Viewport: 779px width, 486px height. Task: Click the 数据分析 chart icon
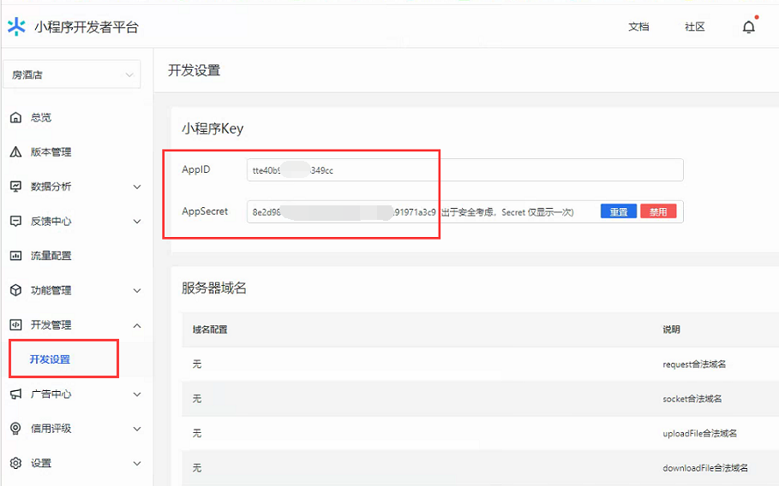(15, 187)
